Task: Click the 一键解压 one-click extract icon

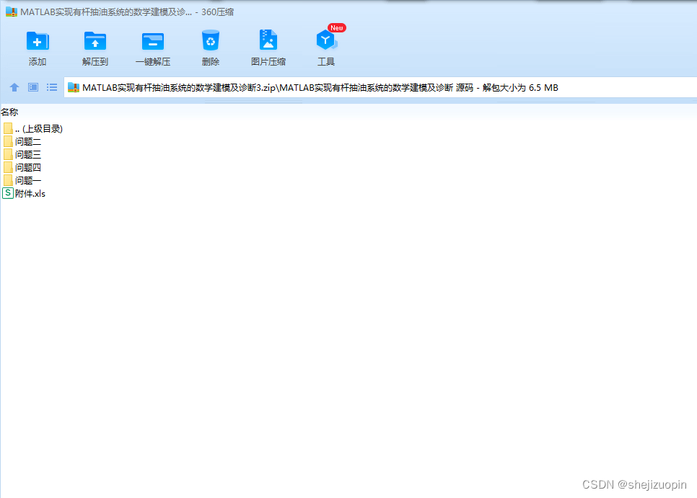Action: click(153, 41)
